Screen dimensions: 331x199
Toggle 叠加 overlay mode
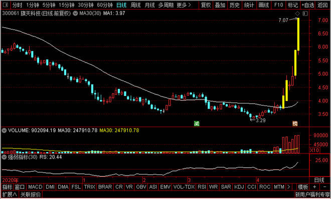[x=220, y=5]
